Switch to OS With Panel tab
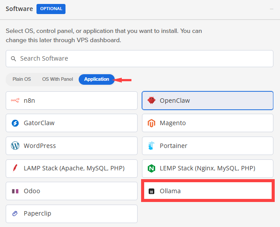Screen dimensions: 280x227 [58, 79]
